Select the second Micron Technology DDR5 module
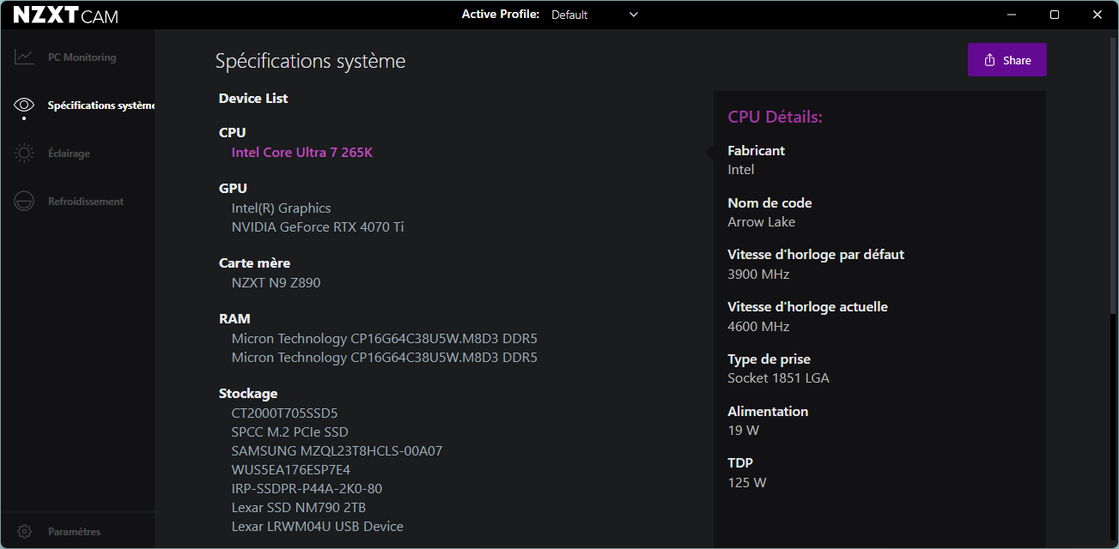 (x=384, y=357)
